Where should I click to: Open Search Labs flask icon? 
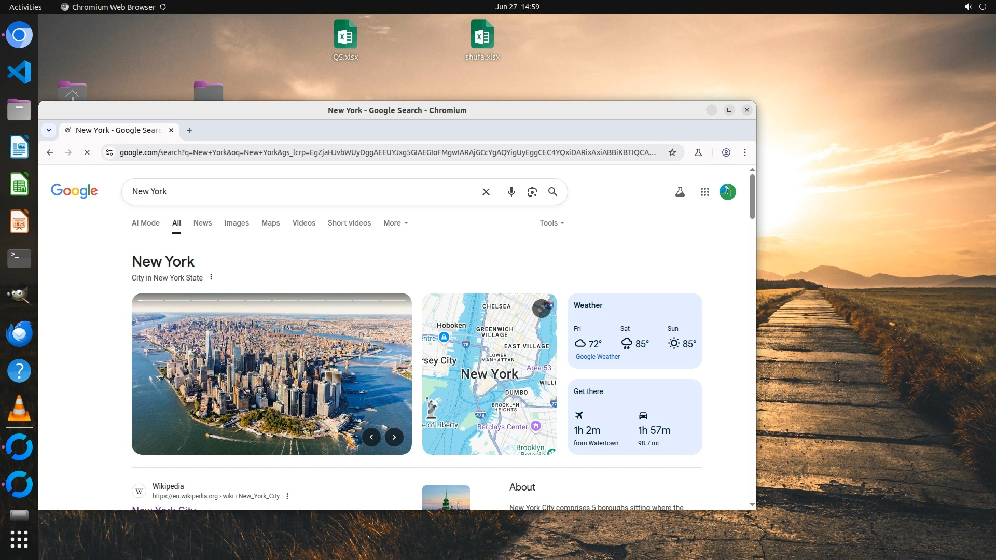(680, 192)
